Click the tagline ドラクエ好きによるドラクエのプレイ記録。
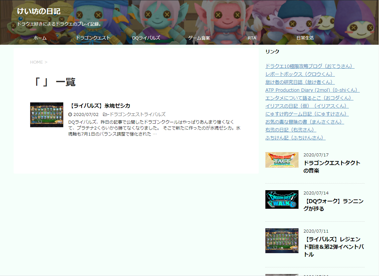 point(60,24)
